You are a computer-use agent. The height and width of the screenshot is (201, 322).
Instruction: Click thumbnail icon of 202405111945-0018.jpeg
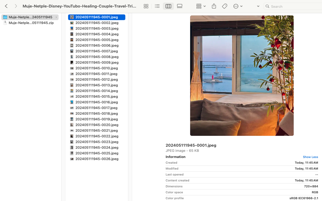pos(72,114)
